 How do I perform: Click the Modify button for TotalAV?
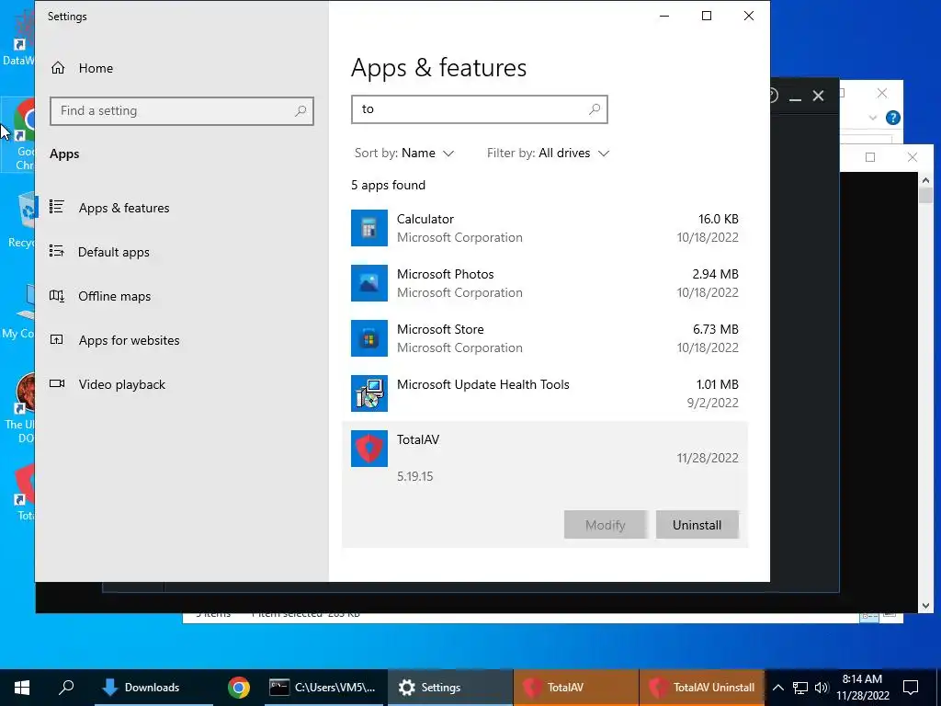[605, 525]
